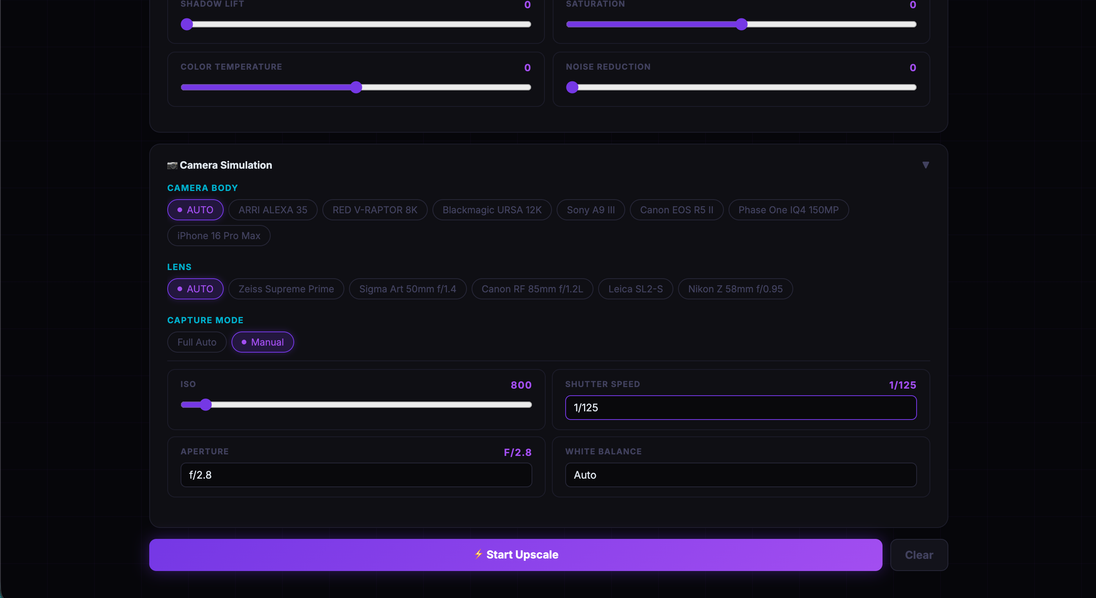
Task: Click the Color Temperature value 0
Action: (x=528, y=68)
